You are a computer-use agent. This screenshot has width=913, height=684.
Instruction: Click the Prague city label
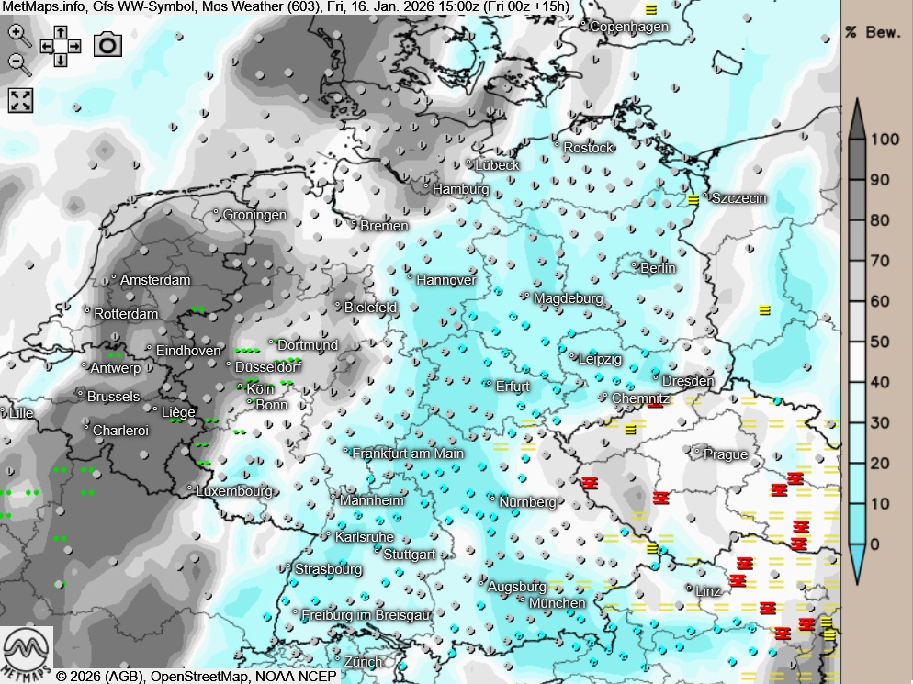725,454
